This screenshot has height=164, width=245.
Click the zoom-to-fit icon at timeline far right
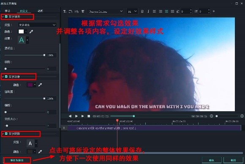click(242, 116)
